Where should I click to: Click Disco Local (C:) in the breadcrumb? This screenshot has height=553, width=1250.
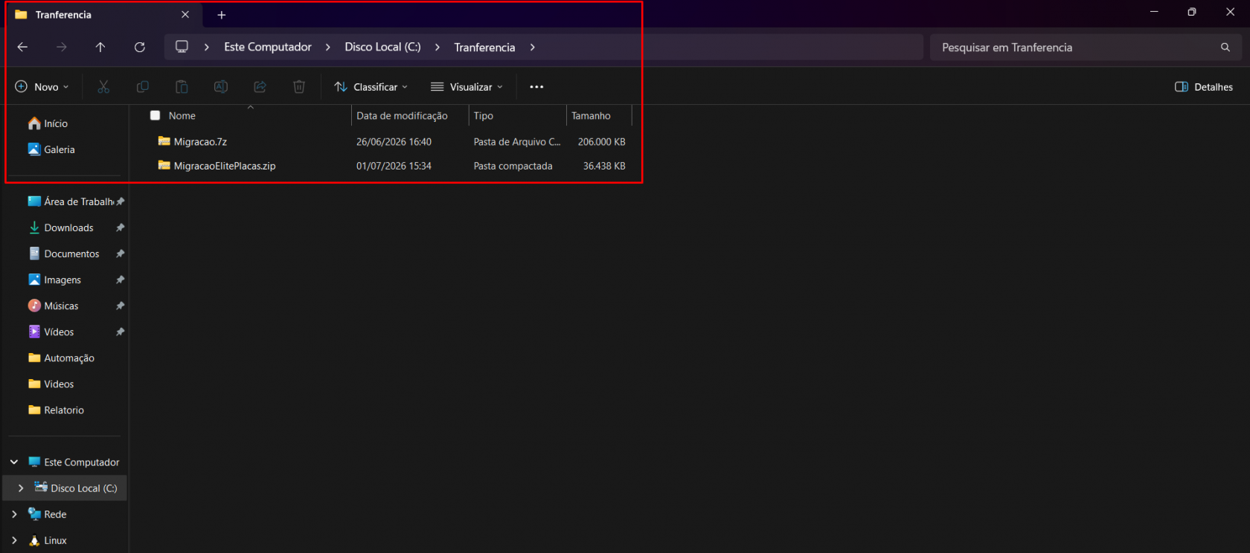[382, 47]
